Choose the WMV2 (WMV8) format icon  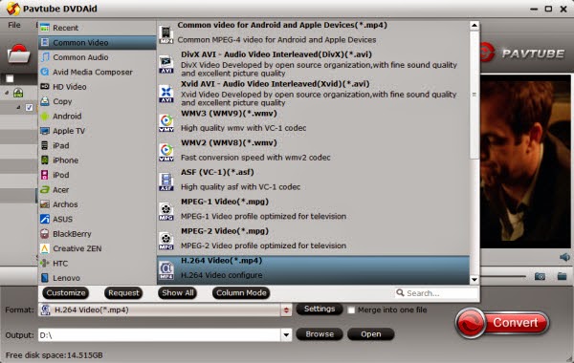(166, 153)
